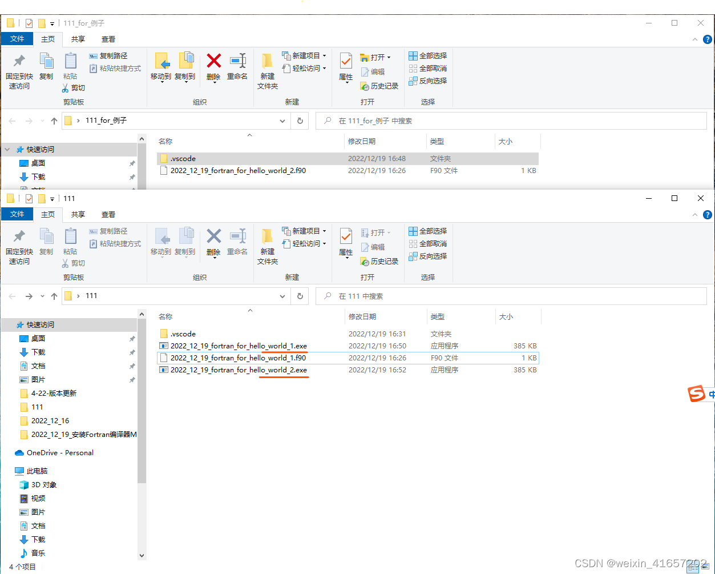Select the 剪切 (Cut) scissors icon

74,263
